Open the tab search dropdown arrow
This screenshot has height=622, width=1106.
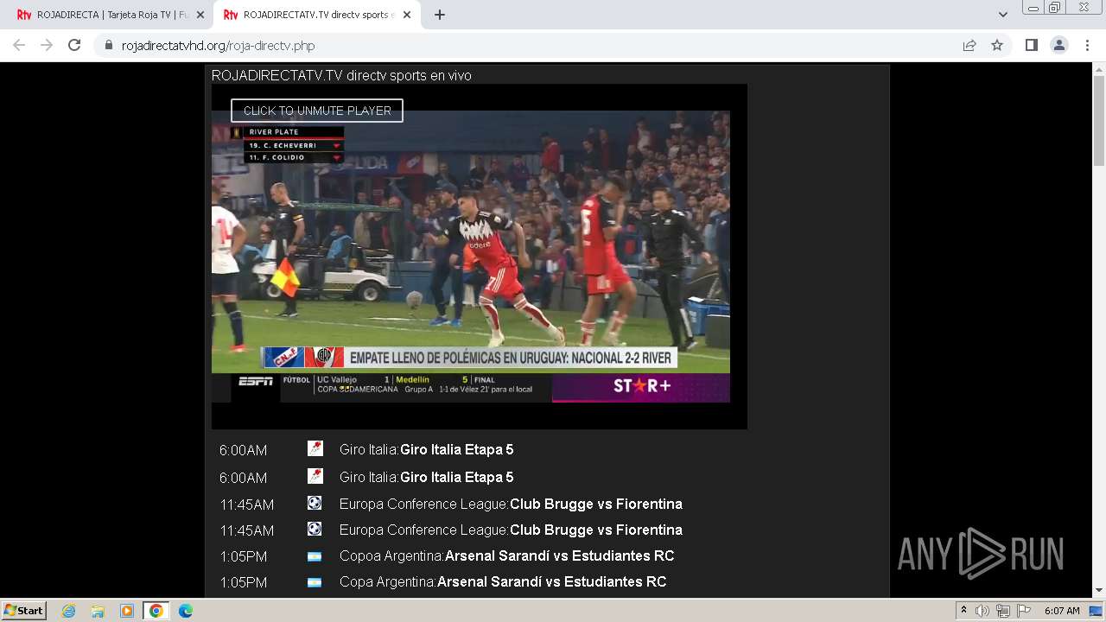[x=1003, y=15]
